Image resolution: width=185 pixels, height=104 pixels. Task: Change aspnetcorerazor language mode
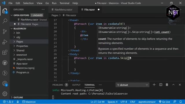click(x=147, y=102)
